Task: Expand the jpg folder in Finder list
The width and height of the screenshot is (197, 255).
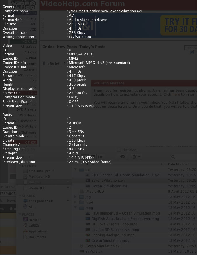Action: [75, 197]
